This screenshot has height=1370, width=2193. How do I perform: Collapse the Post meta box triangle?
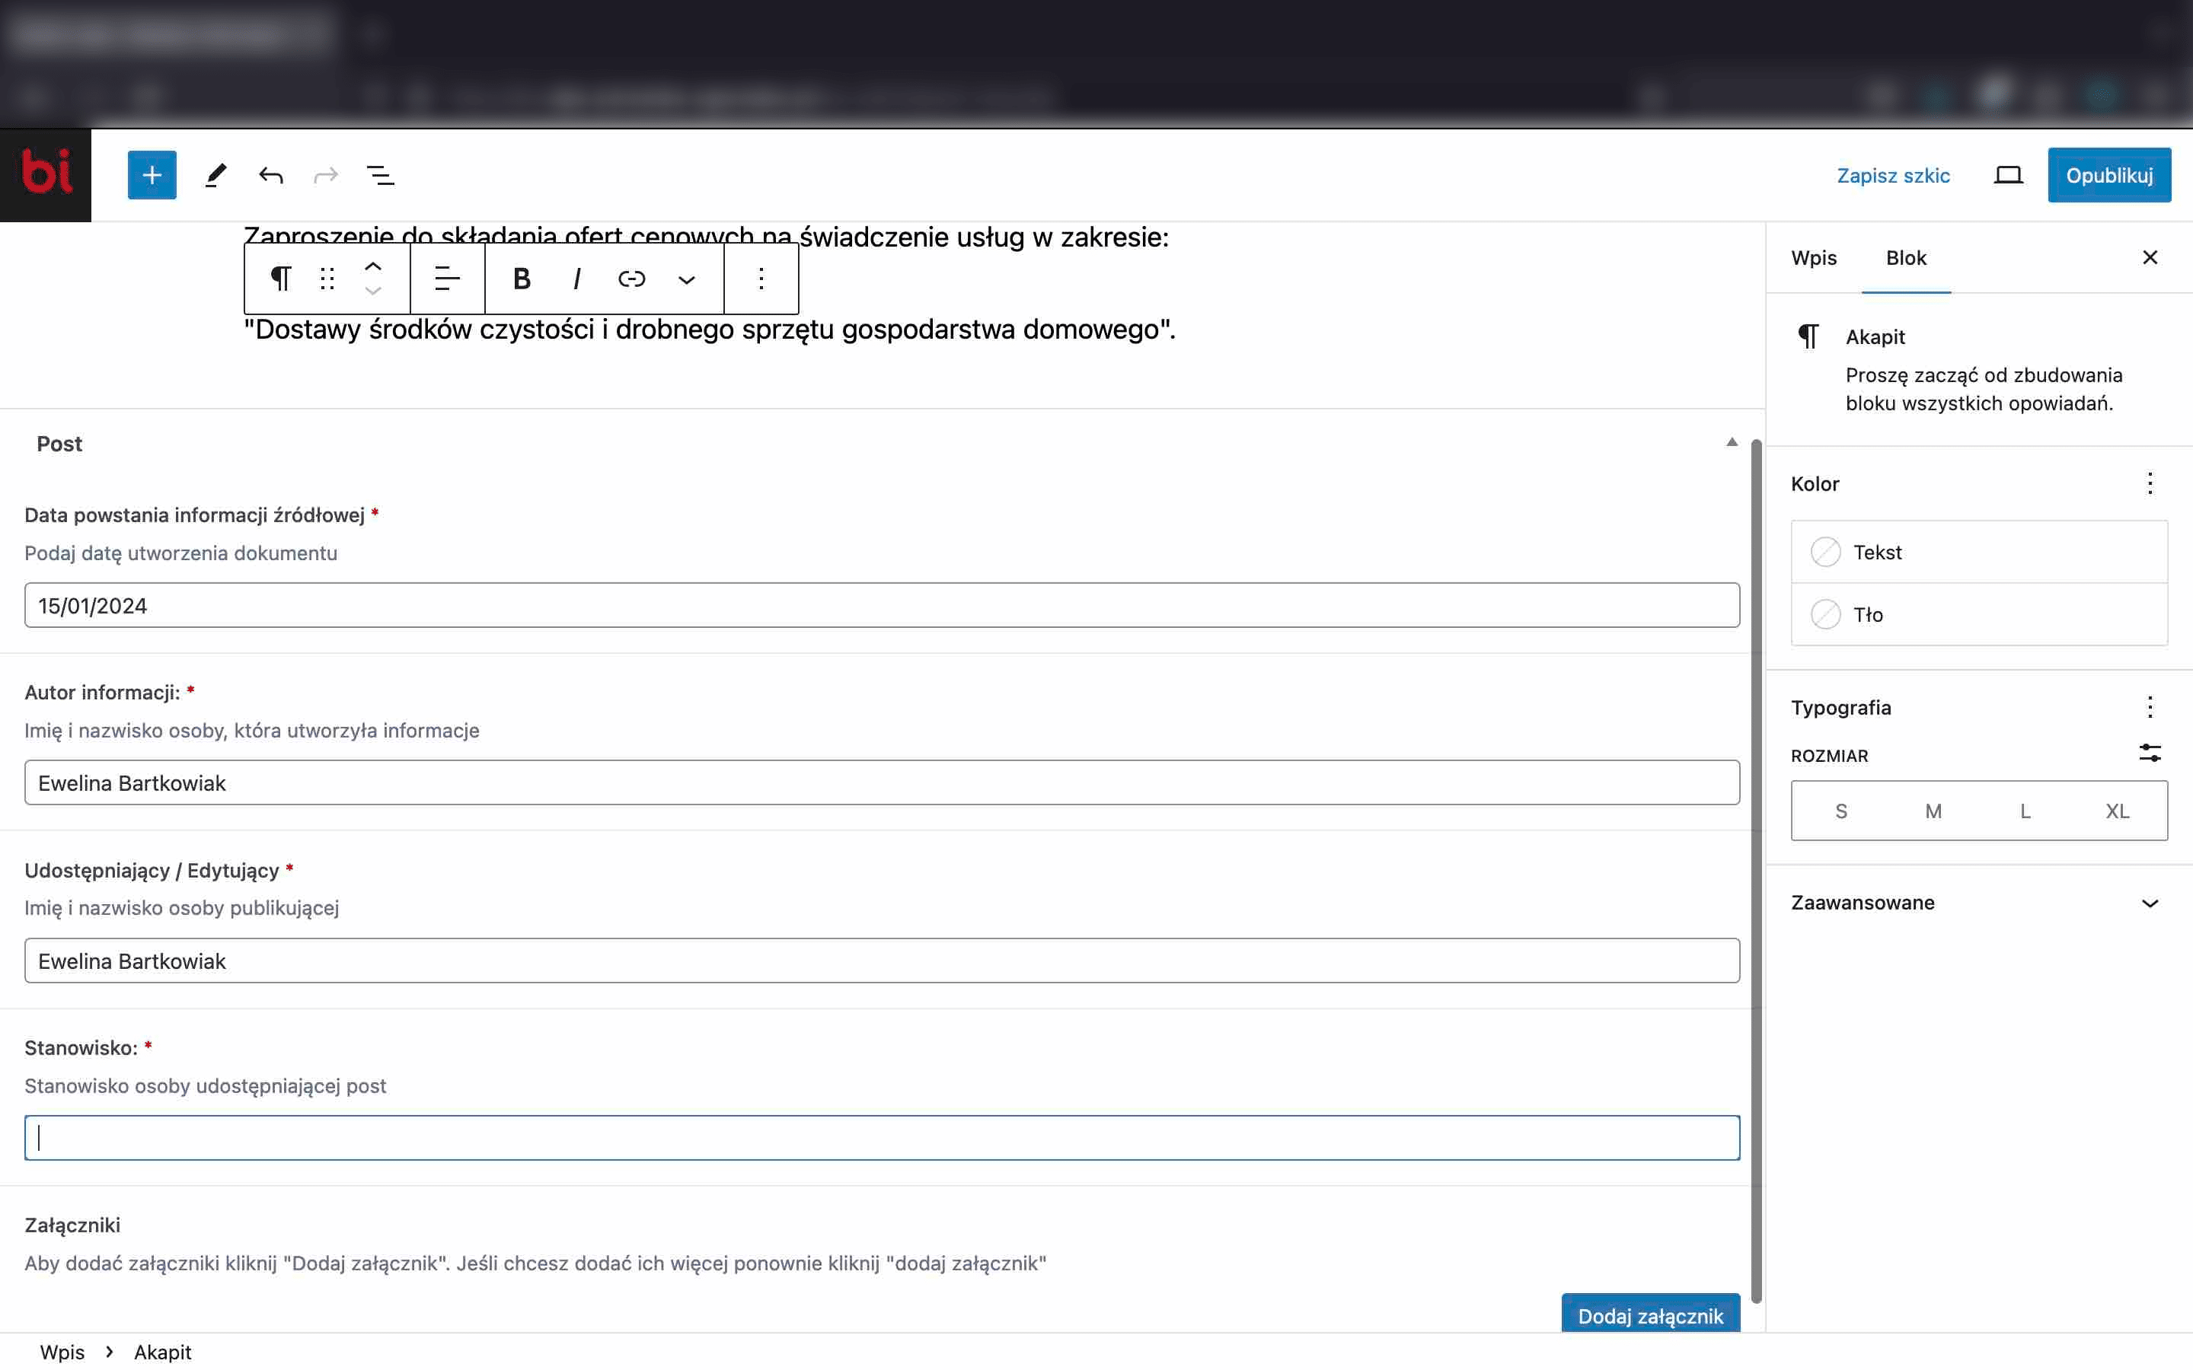tap(1732, 442)
